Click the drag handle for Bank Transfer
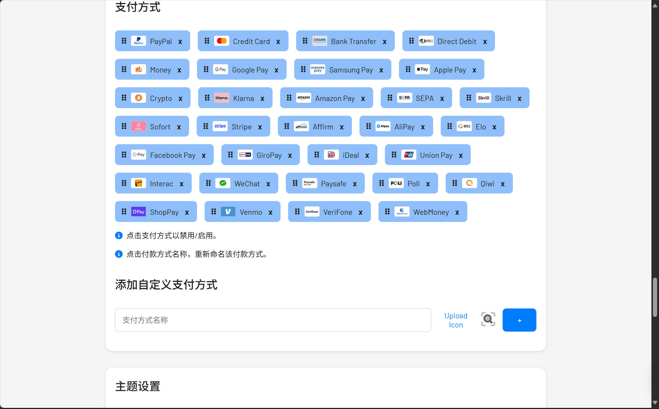 (x=305, y=41)
